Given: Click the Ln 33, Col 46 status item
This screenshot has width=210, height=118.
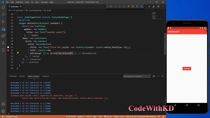Looking at the screenshot, I should [71, 117].
